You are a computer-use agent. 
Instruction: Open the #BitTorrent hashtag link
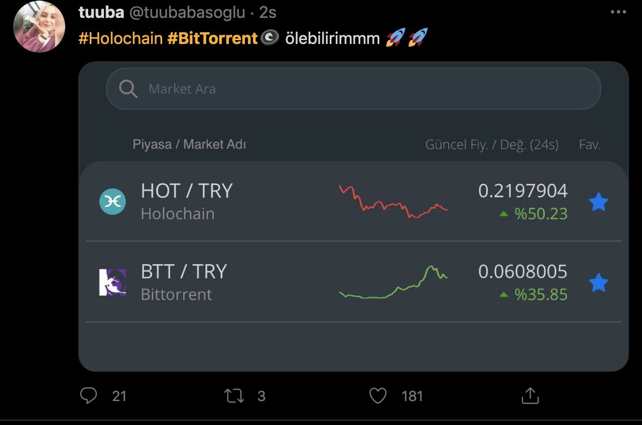point(212,38)
